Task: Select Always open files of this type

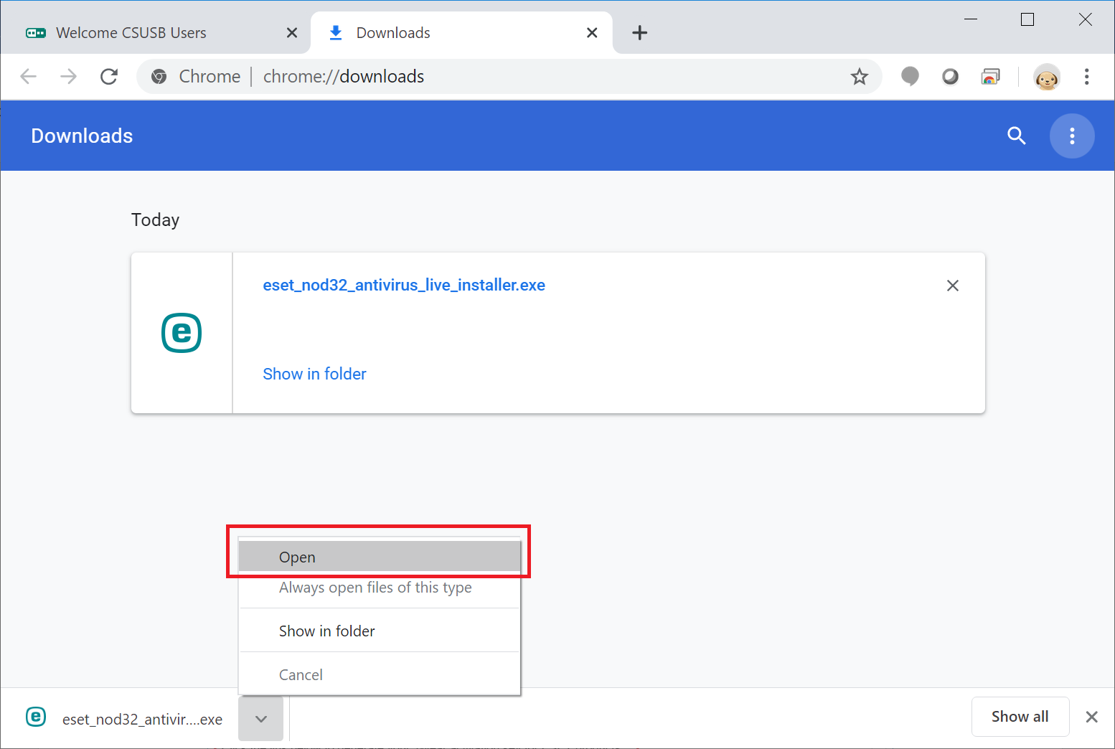Action: [x=380, y=588]
